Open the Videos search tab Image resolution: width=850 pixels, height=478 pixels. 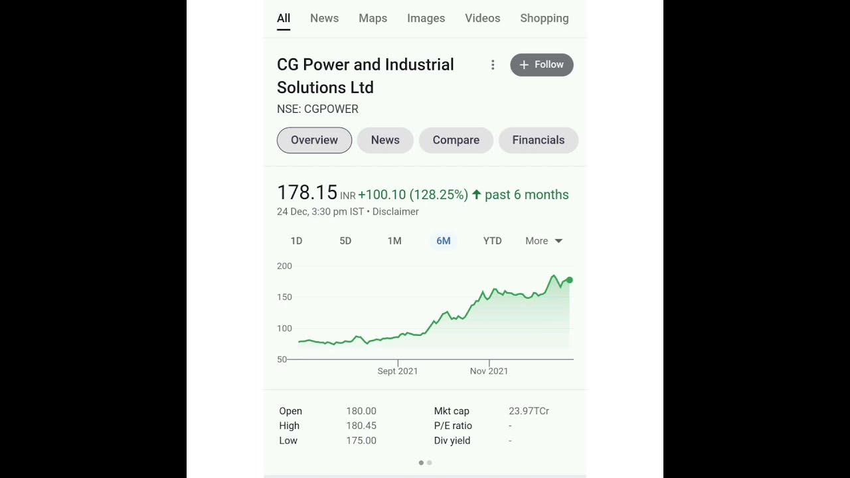point(482,18)
